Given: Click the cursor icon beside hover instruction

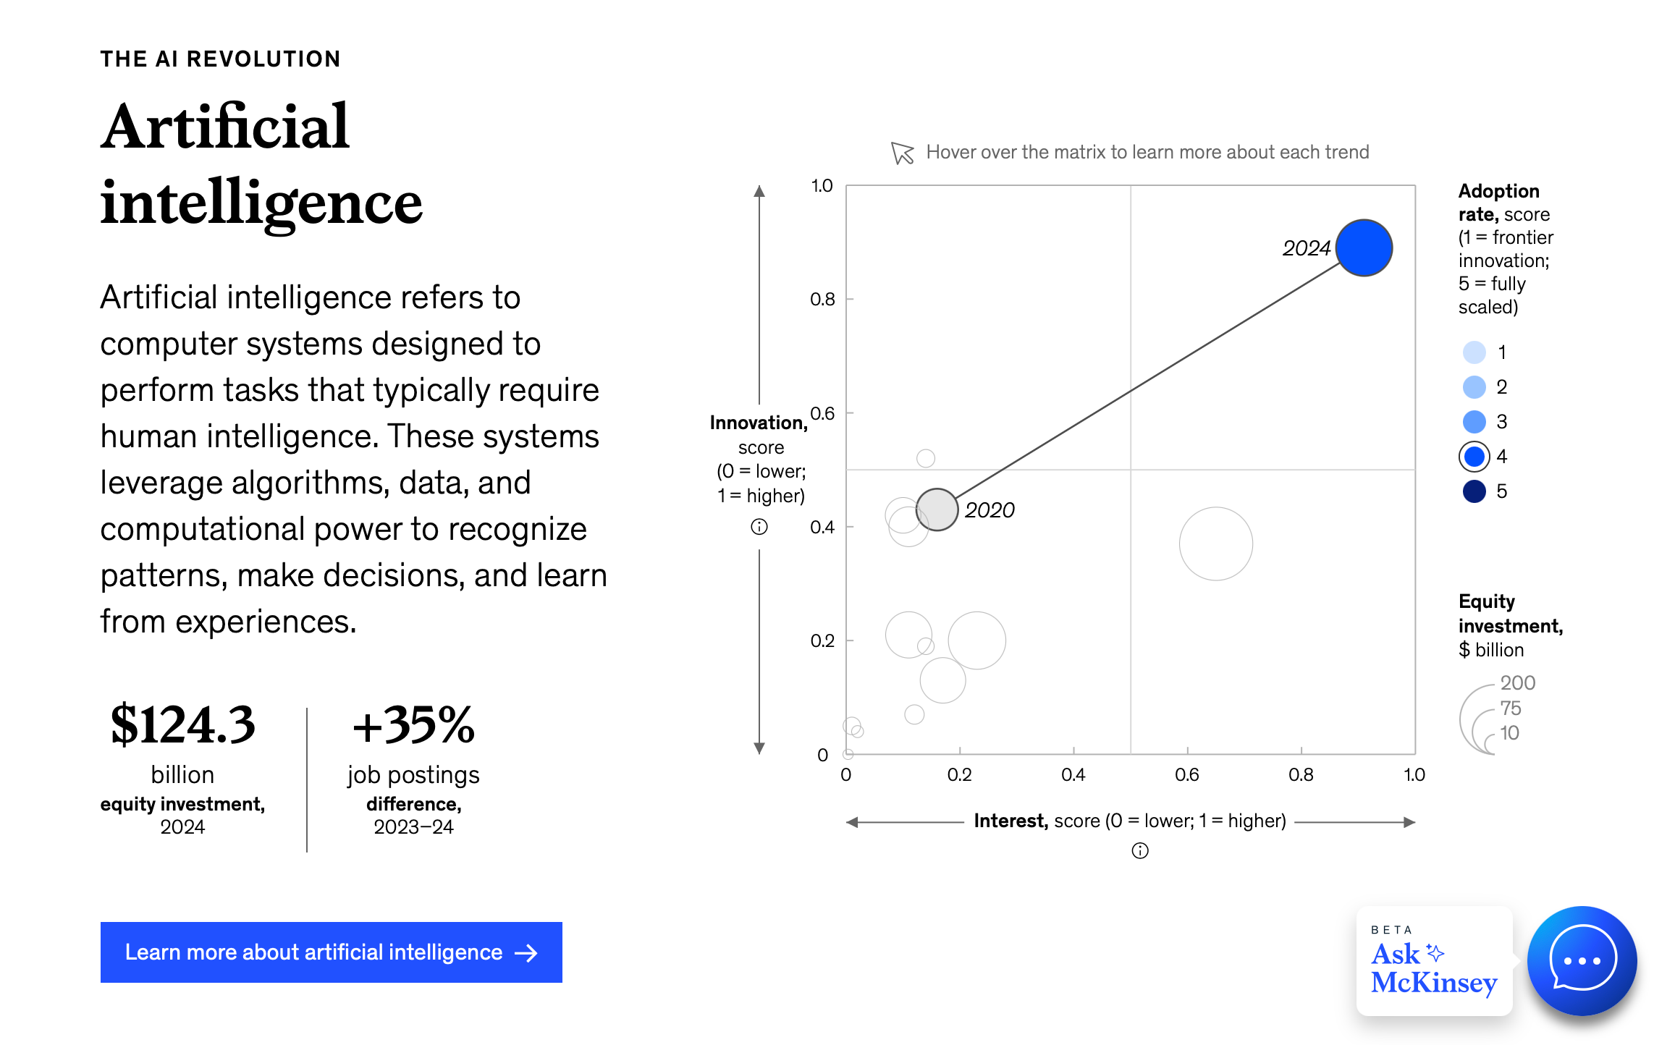Looking at the screenshot, I should (x=902, y=153).
